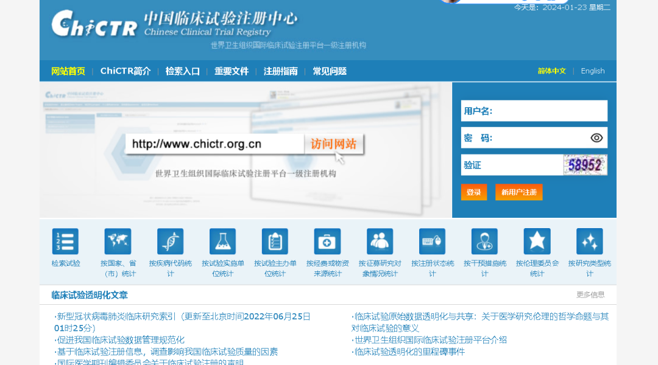Screen dimensions: 658x365
Task: Click the 登录 login button
Action: click(474, 192)
